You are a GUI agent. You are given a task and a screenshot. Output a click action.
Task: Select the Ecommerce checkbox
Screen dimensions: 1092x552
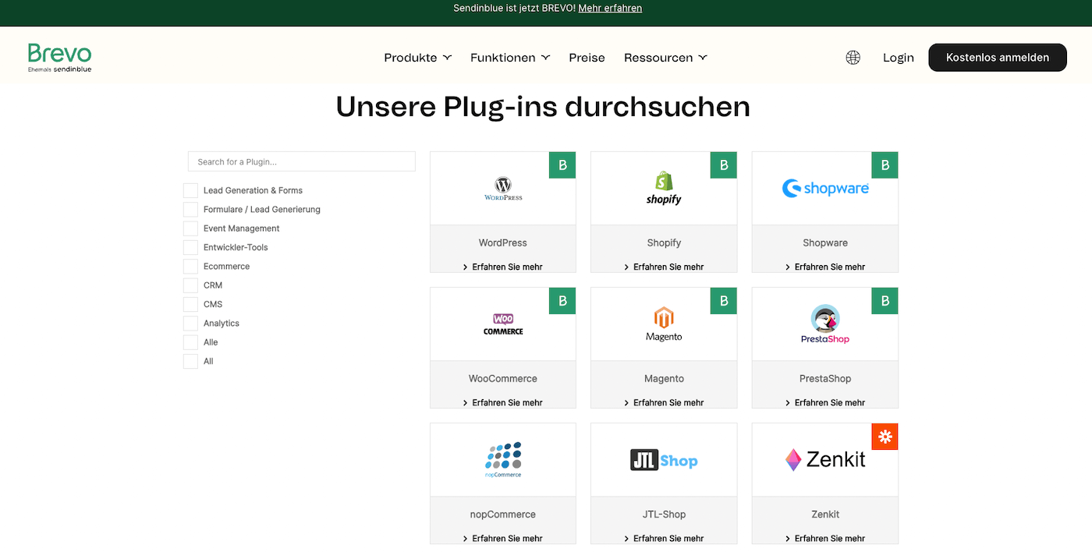click(190, 267)
